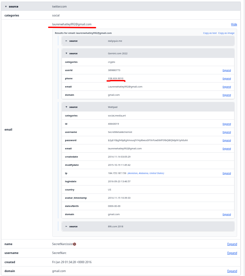
Task: Expand the Gemini email row
Action: [227, 87]
